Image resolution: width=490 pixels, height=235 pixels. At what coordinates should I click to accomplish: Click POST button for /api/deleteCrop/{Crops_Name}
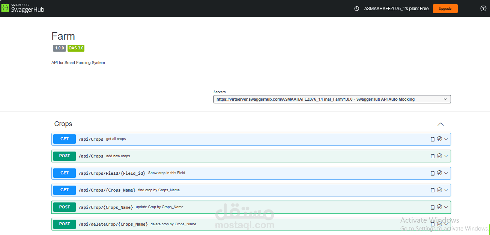pos(65,224)
